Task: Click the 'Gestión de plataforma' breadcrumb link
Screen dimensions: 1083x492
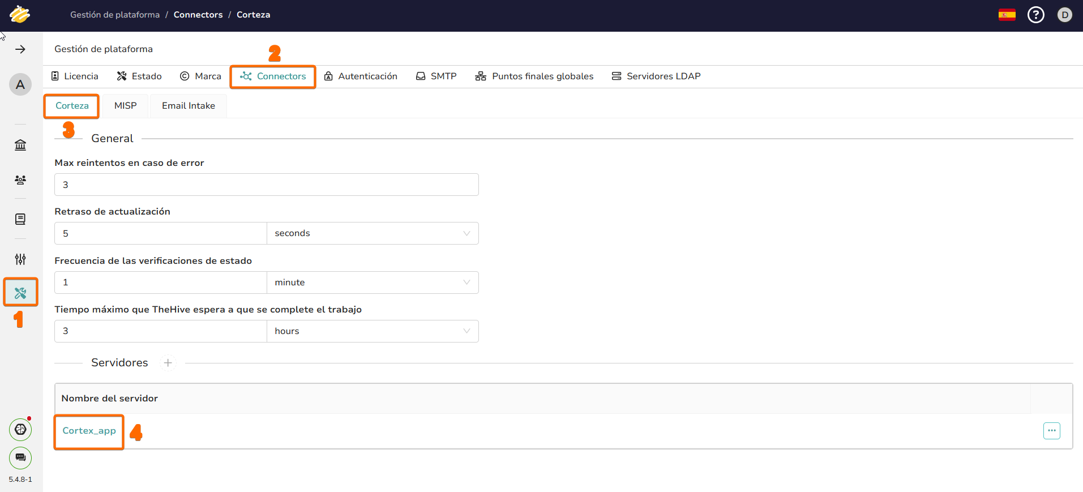Action: (115, 15)
